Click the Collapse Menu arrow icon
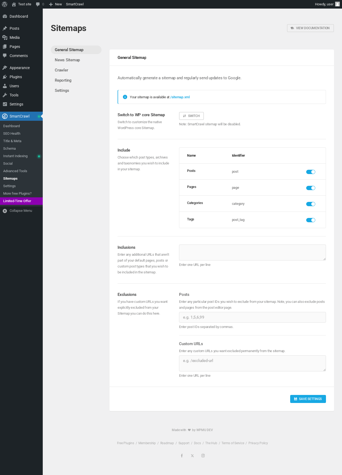This screenshot has height=475, width=342. [x=5, y=211]
